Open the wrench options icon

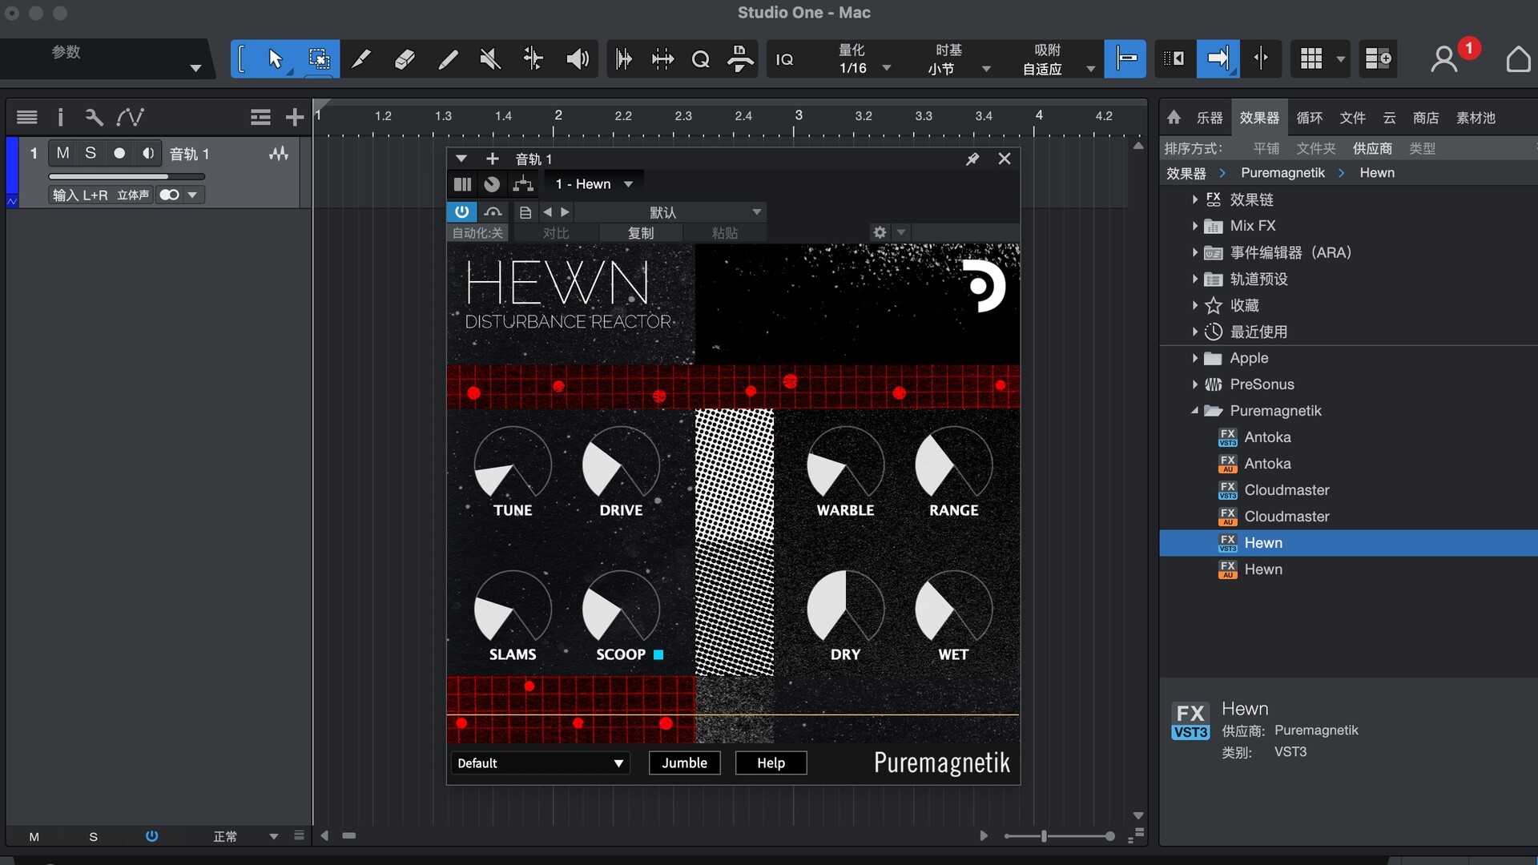click(x=94, y=117)
